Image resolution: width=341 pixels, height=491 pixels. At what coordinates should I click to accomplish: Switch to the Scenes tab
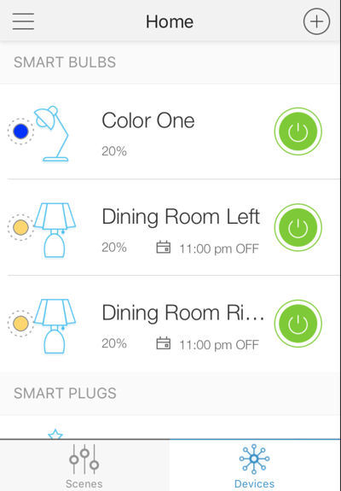(84, 465)
